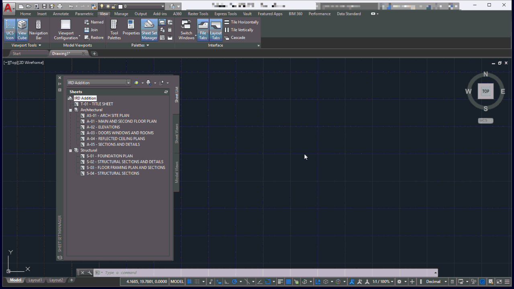The height and width of the screenshot is (289, 514).
Task: Collapse the Architectural sheet group
Action: [x=70, y=110]
